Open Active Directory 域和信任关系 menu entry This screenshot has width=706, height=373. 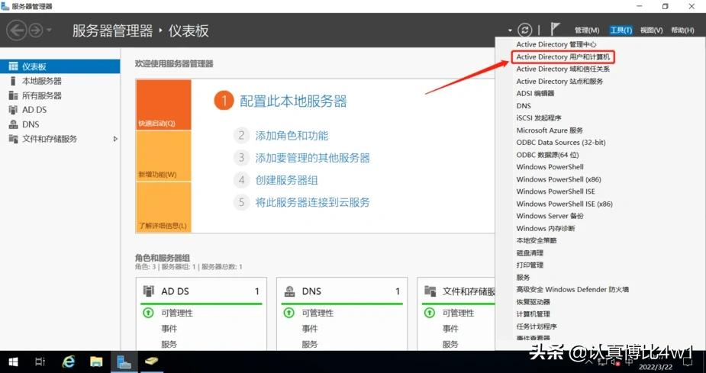[563, 69]
